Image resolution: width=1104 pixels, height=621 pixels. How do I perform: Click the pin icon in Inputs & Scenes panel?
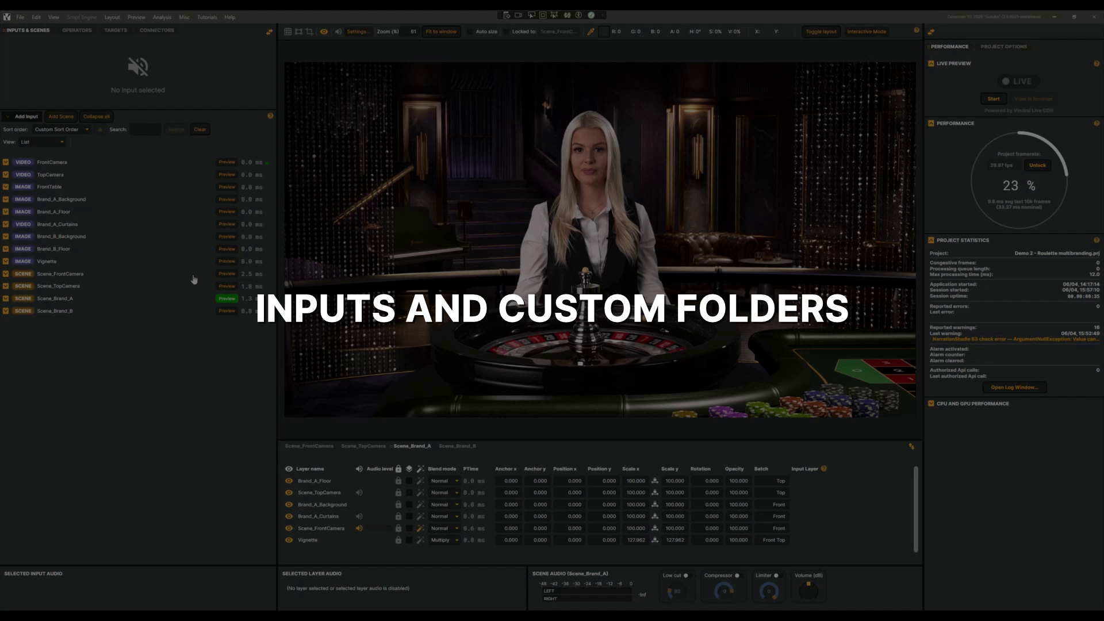click(x=269, y=32)
